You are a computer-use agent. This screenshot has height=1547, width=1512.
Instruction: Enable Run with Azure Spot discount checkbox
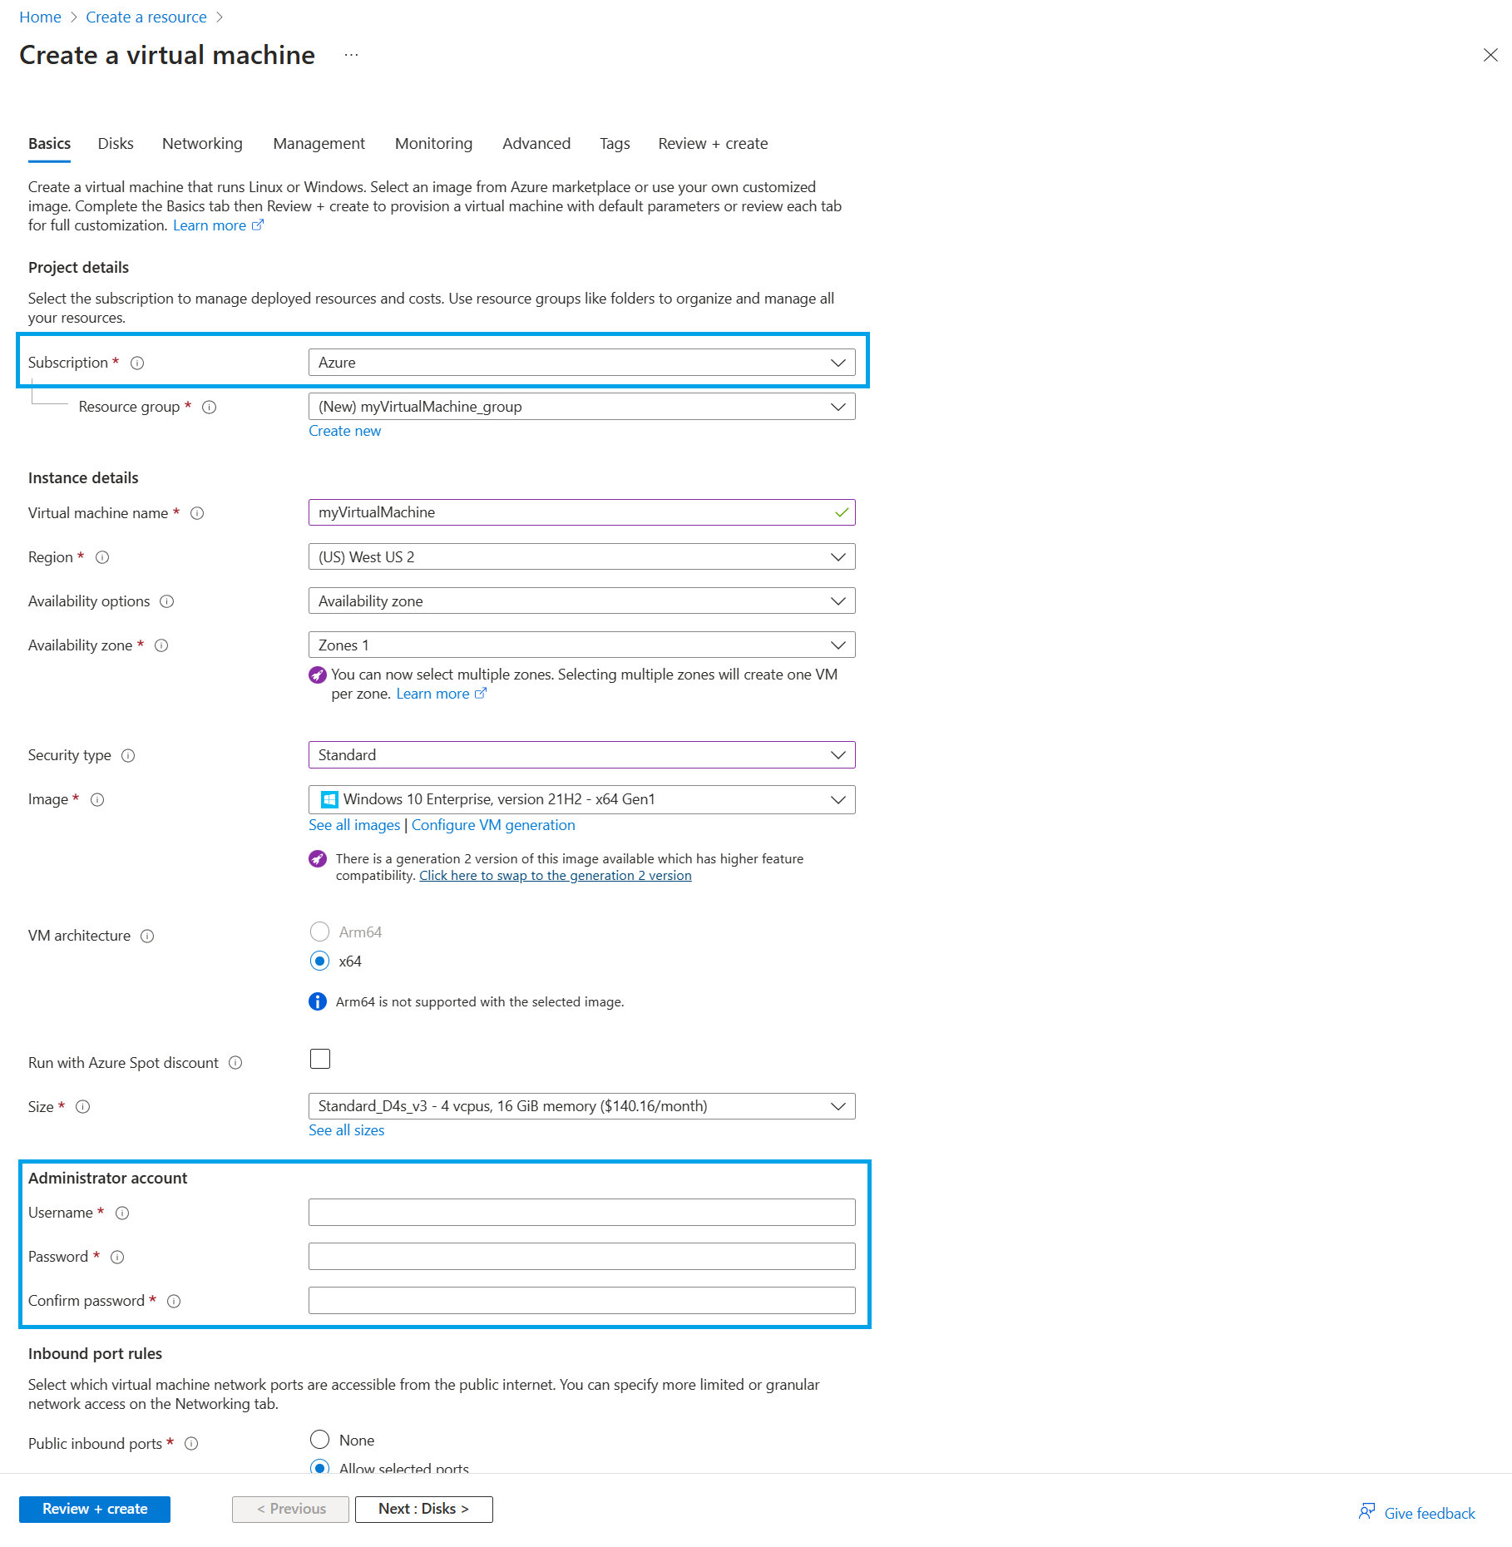click(x=320, y=1060)
